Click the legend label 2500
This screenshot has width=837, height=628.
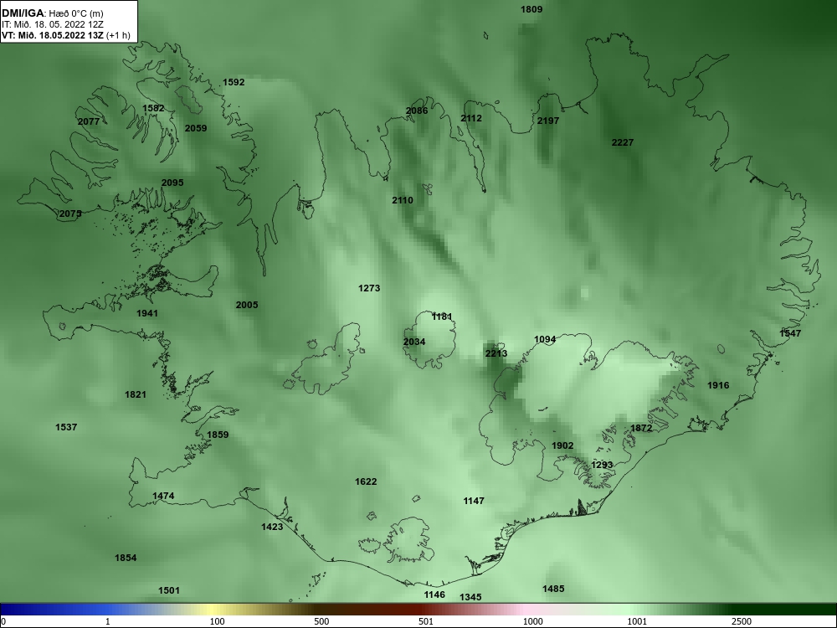pos(742,621)
